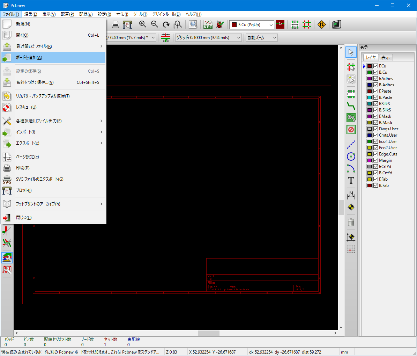Expand the fabrication outputs submenu

click(x=53, y=121)
